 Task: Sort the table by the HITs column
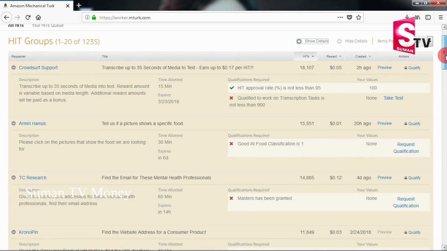308,56
